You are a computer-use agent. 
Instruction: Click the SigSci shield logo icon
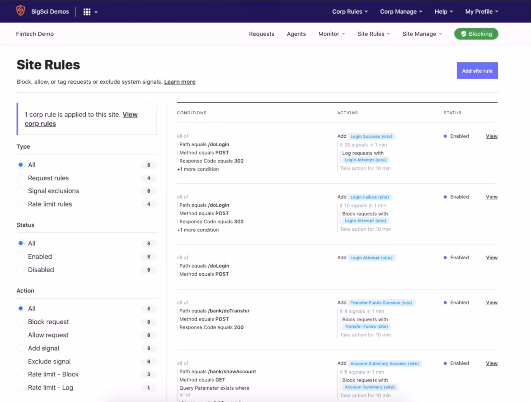[x=21, y=11]
